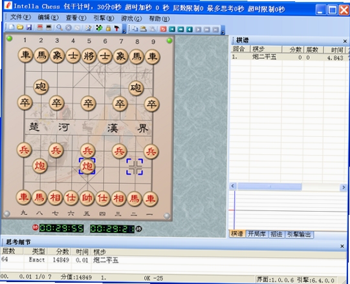Save the game with floppy disk icon

[x=29, y=28]
